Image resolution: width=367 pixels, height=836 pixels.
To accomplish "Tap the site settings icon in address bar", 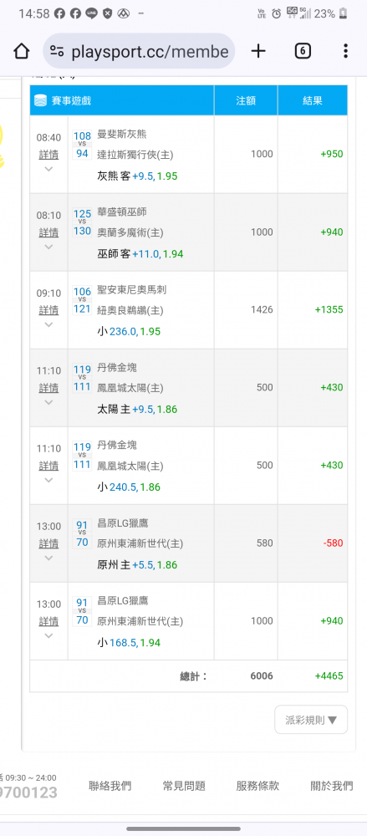I will click(57, 51).
